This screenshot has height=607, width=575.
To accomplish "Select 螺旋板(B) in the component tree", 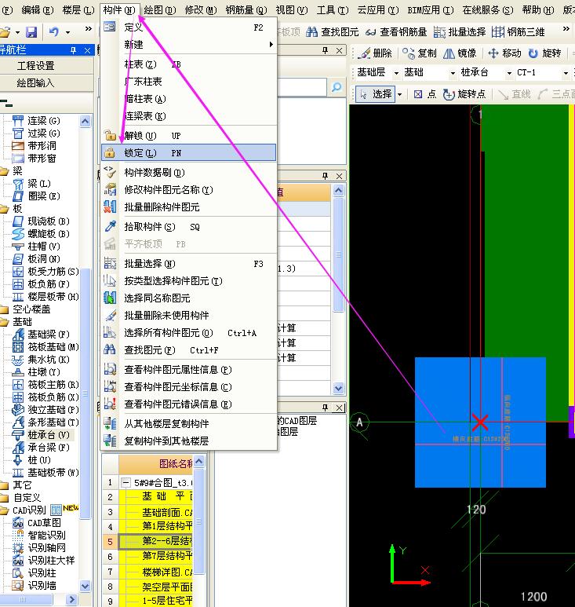I will pyautogui.click(x=48, y=234).
